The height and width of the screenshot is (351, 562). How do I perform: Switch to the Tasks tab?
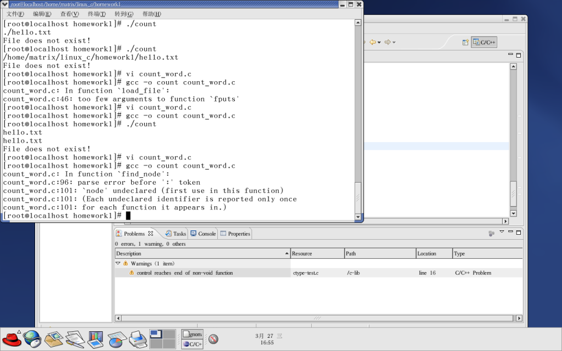[176, 234]
